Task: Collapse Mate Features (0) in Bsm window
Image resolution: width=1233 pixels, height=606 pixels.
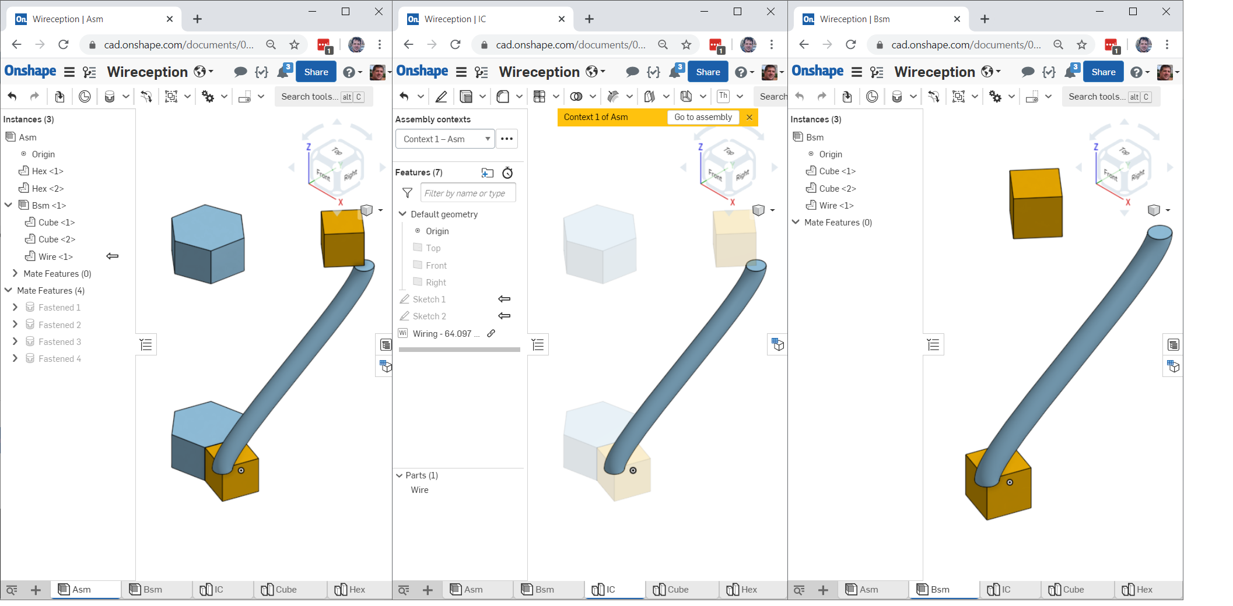Action: (x=796, y=222)
